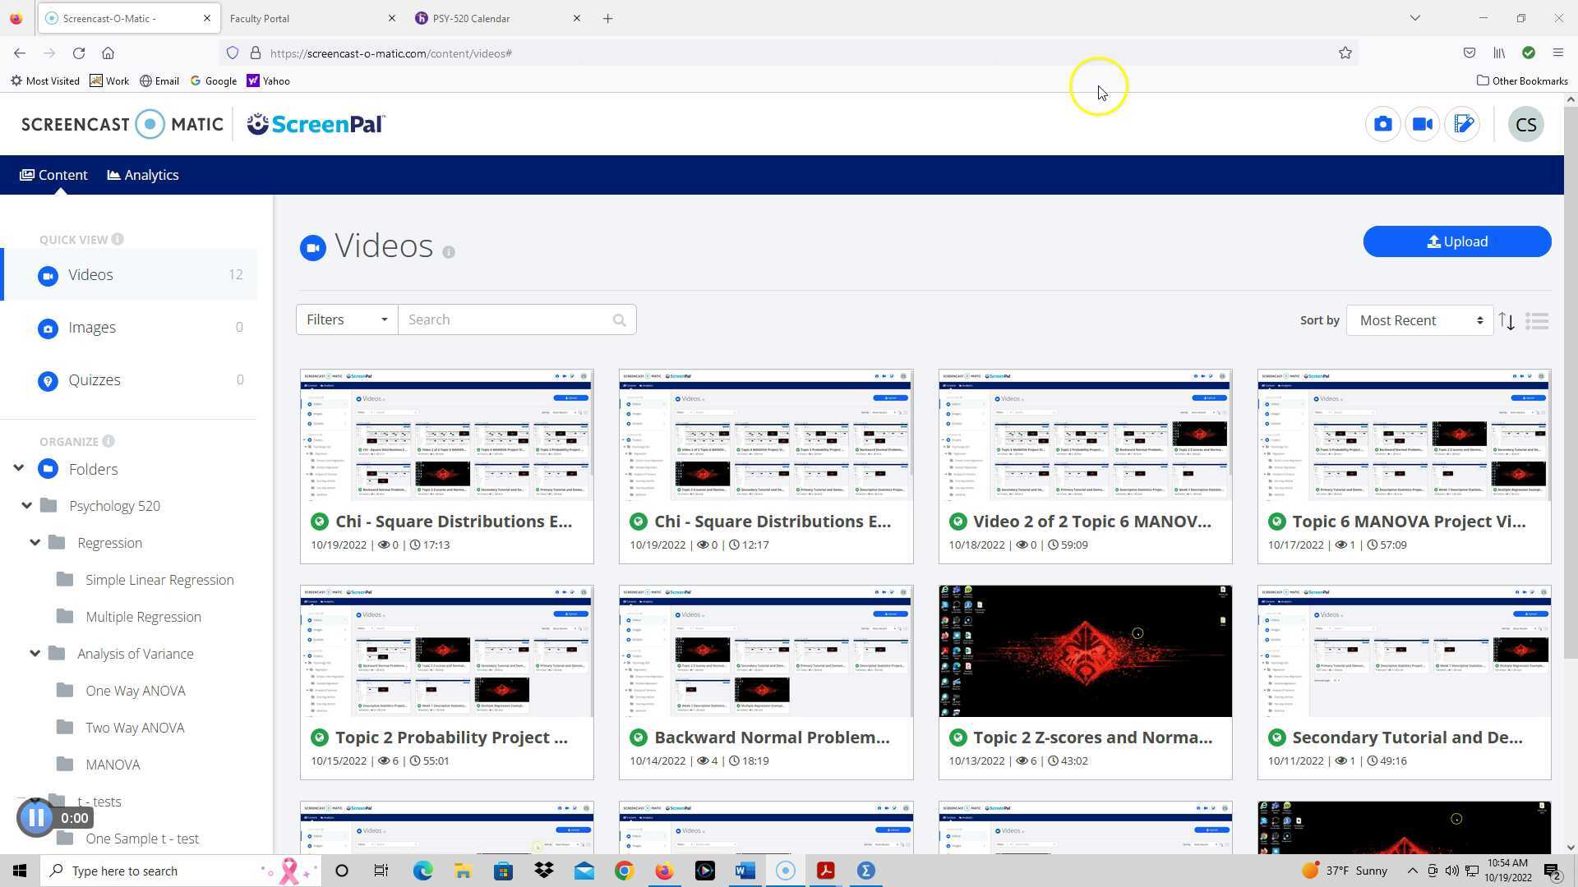The width and height of the screenshot is (1578, 887).
Task: Reload the page in Firefox
Action: coord(79,53)
